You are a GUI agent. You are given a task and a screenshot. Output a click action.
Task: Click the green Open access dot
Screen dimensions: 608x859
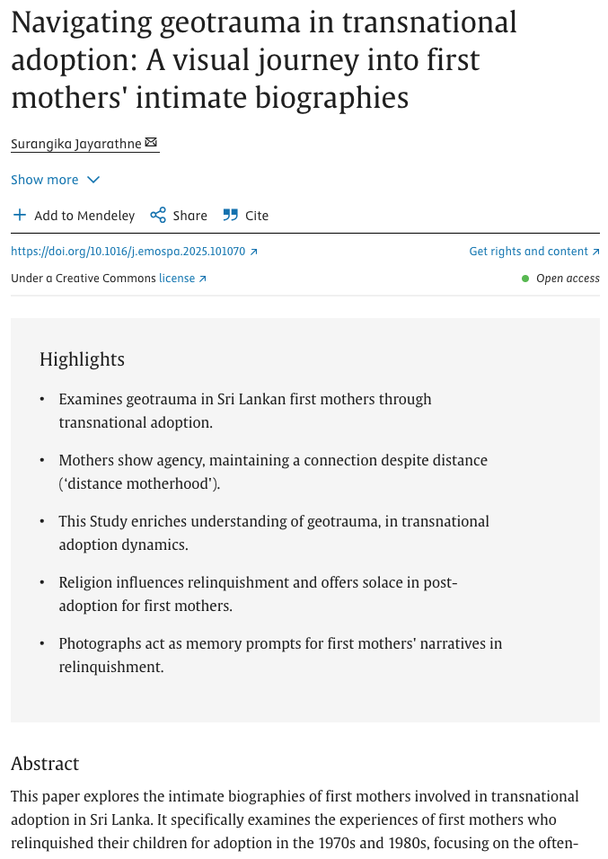point(525,279)
